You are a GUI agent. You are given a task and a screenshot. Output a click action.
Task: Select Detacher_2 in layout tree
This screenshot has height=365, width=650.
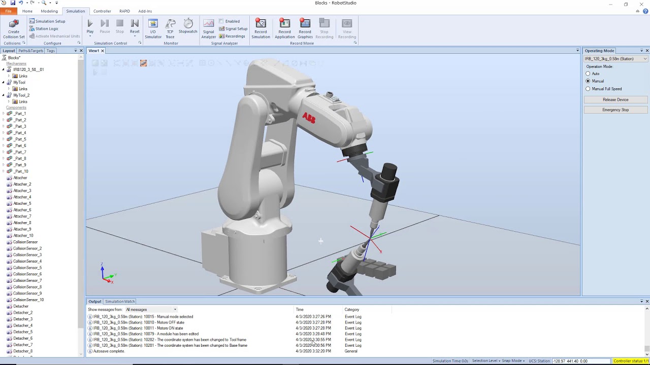coord(23,313)
